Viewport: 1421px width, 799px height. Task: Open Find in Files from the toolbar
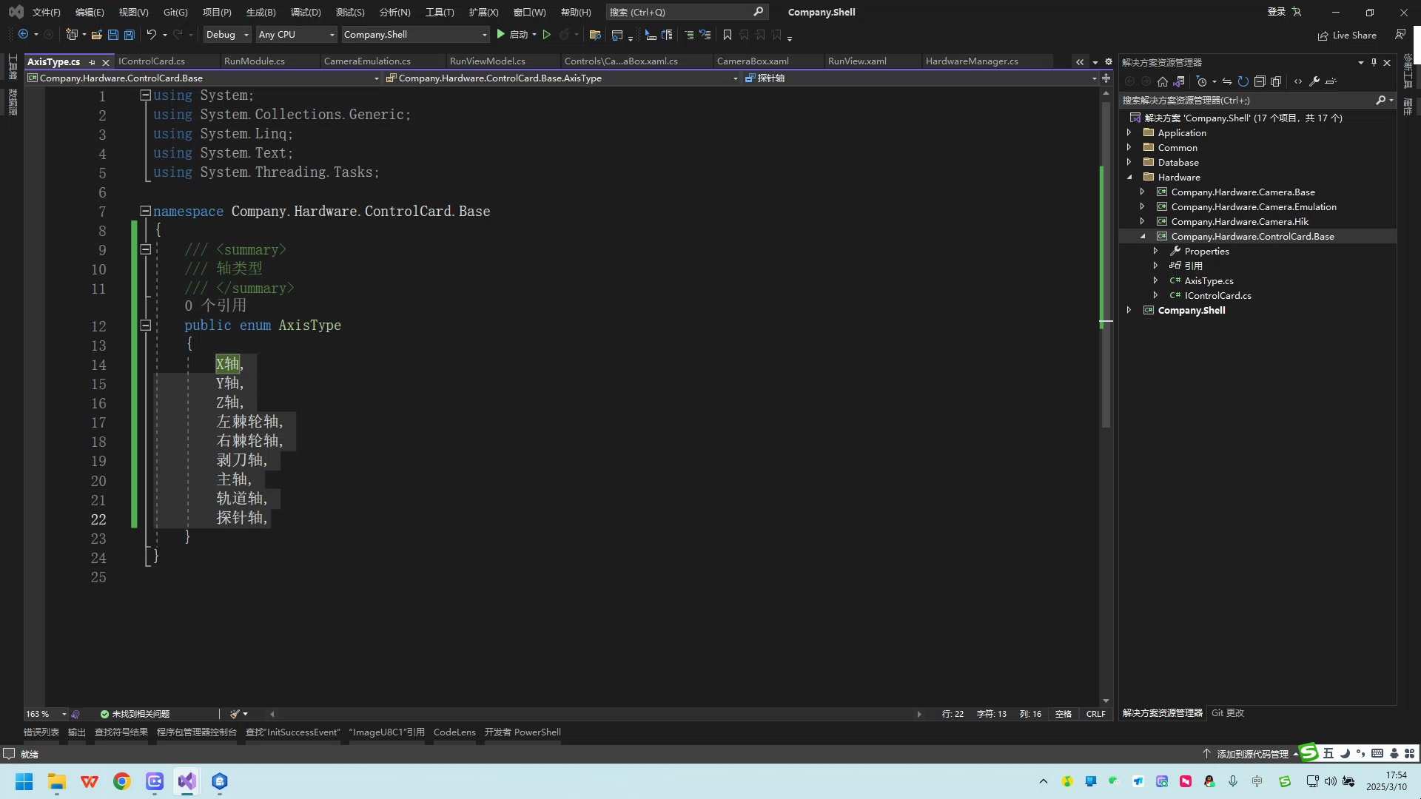595,34
